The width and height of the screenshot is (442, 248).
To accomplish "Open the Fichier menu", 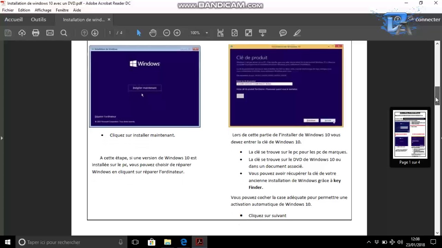I will (8, 10).
